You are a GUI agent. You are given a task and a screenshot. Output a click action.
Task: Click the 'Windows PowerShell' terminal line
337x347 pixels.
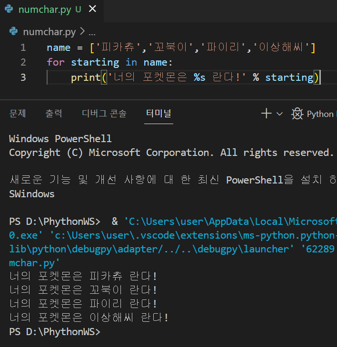click(60, 139)
